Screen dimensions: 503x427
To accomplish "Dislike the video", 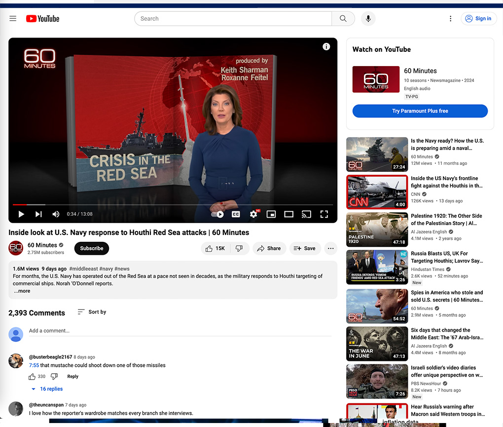I will point(239,248).
